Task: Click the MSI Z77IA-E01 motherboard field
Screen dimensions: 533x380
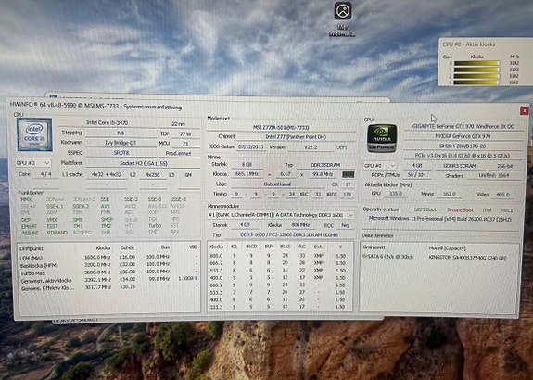Action: coord(281,128)
